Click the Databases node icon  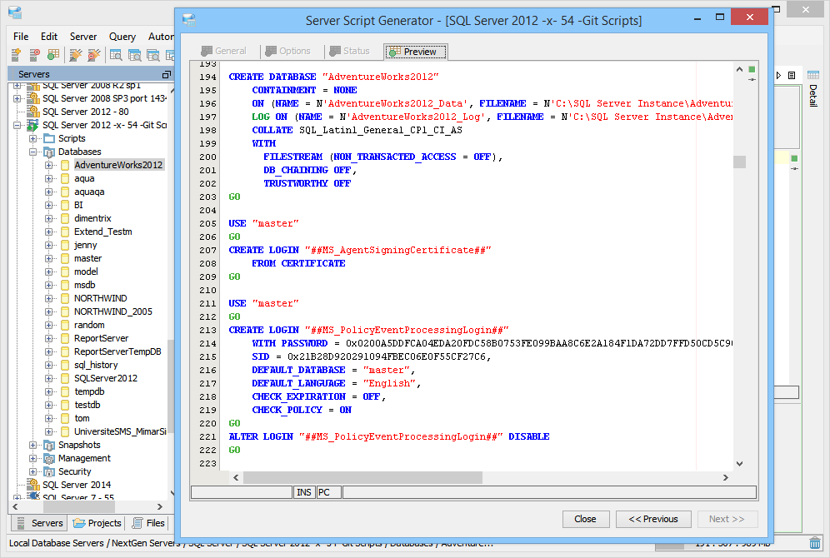click(x=49, y=152)
